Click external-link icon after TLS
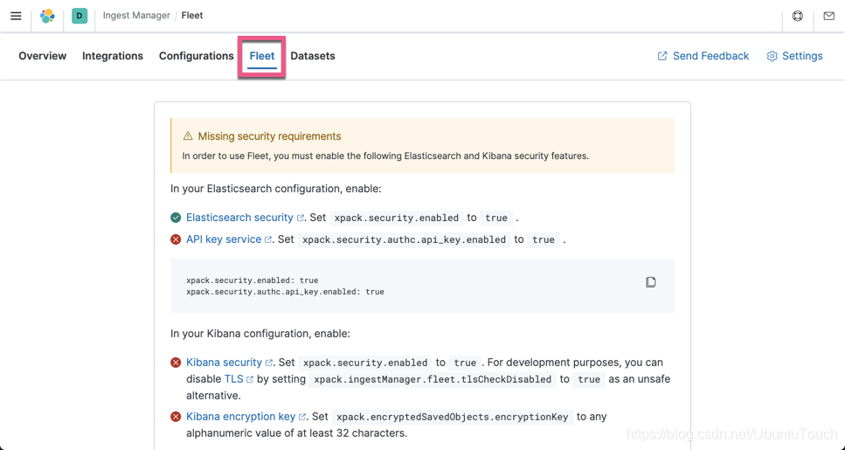Screen dimensions: 845x450 [x=250, y=379]
